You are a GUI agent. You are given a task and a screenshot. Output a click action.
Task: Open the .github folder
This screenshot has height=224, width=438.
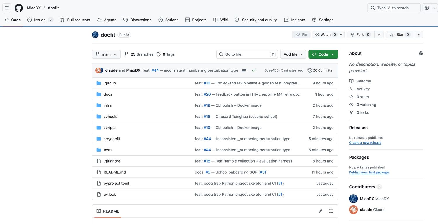(x=110, y=83)
